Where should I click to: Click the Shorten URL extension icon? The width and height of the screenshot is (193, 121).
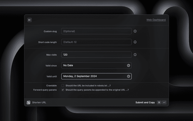tap(28, 103)
